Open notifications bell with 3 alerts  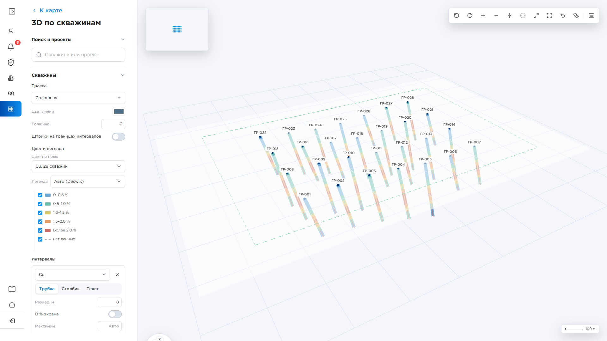click(x=11, y=47)
